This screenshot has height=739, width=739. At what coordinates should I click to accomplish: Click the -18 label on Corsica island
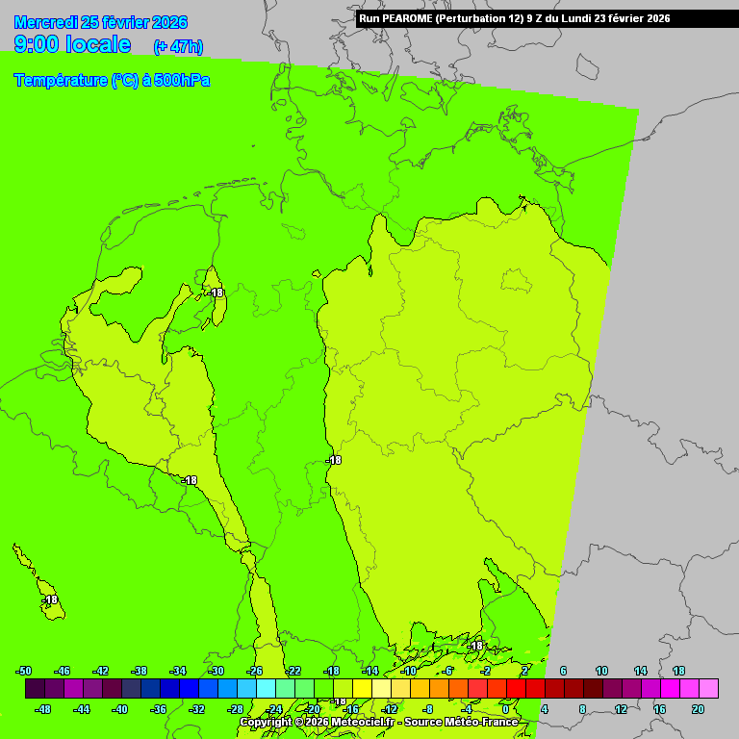50,600
